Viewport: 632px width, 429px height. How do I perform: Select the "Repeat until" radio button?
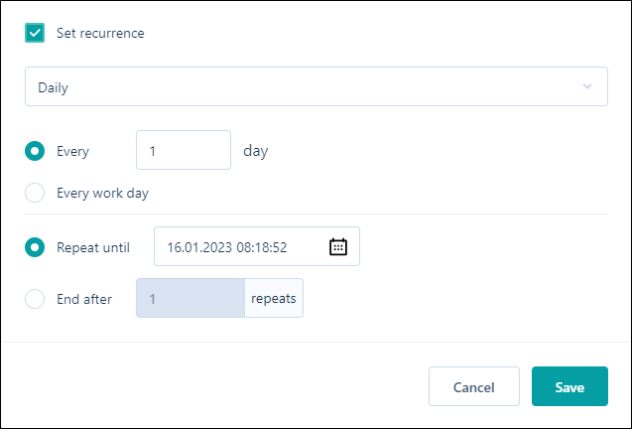(35, 247)
